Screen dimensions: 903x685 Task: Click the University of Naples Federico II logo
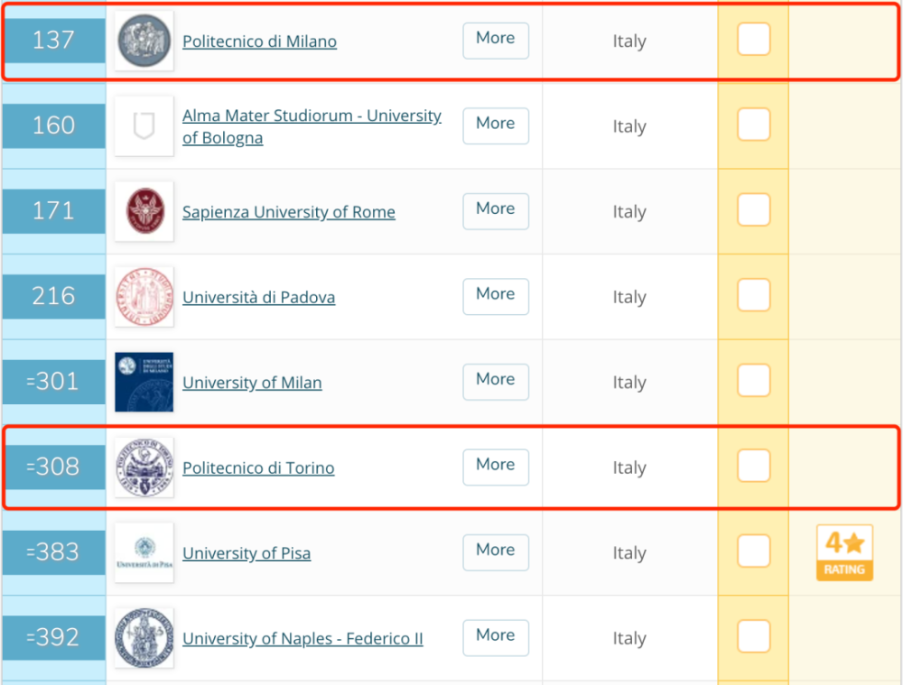[x=144, y=638]
